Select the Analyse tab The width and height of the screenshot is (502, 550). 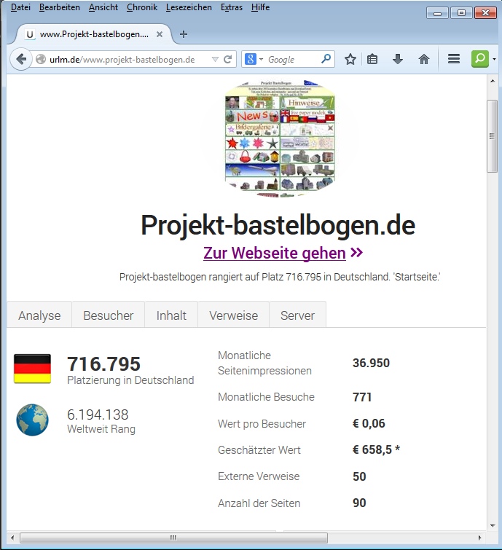pyautogui.click(x=39, y=315)
